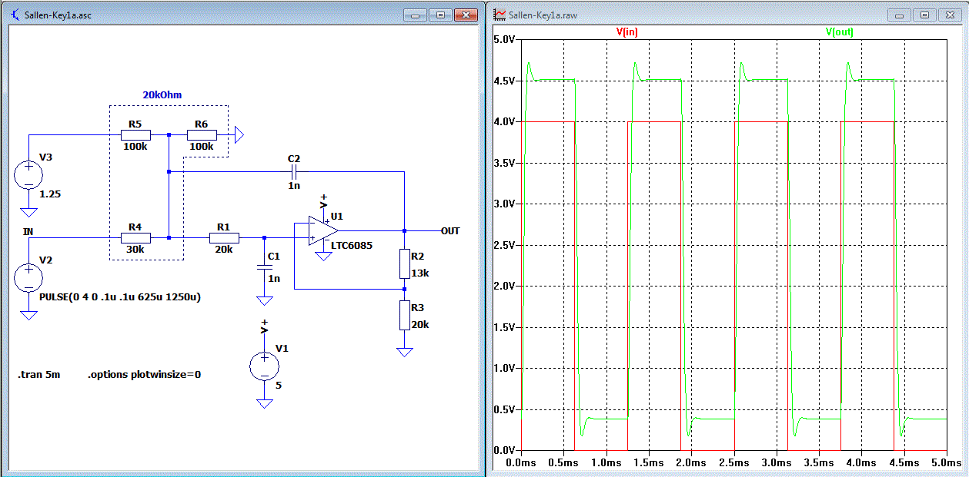
Task: Select the V1 supply voltage source symbol
Action: (x=265, y=366)
